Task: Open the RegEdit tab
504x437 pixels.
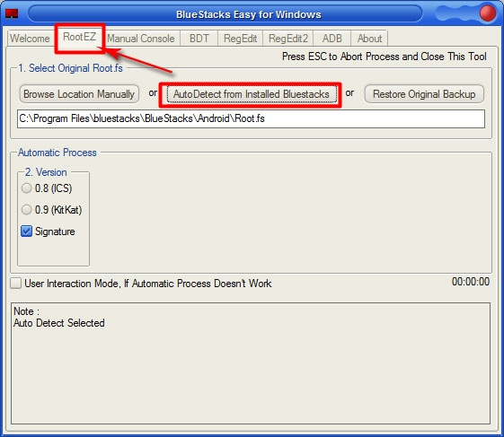Action: click(240, 39)
